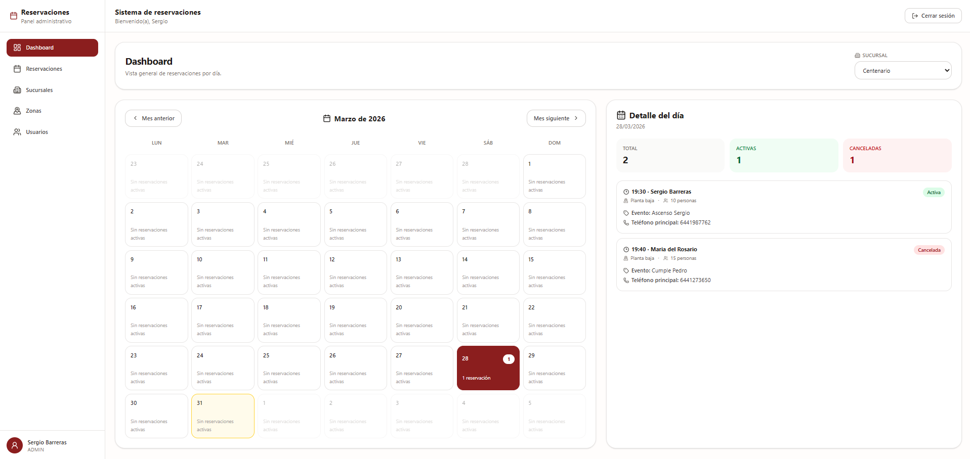Click the Zonas pin icon in sidebar

click(17, 111)
